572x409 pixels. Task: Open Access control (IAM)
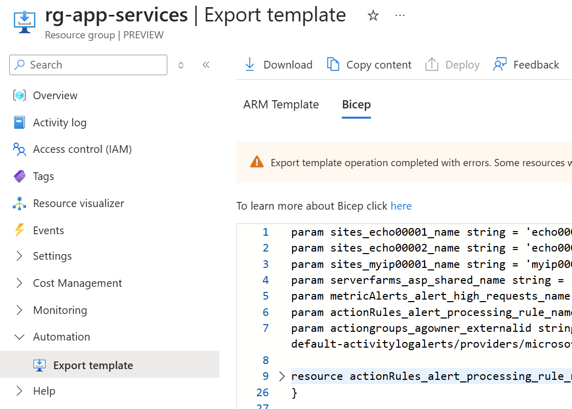pyautogui.click(x=82, y=149)
